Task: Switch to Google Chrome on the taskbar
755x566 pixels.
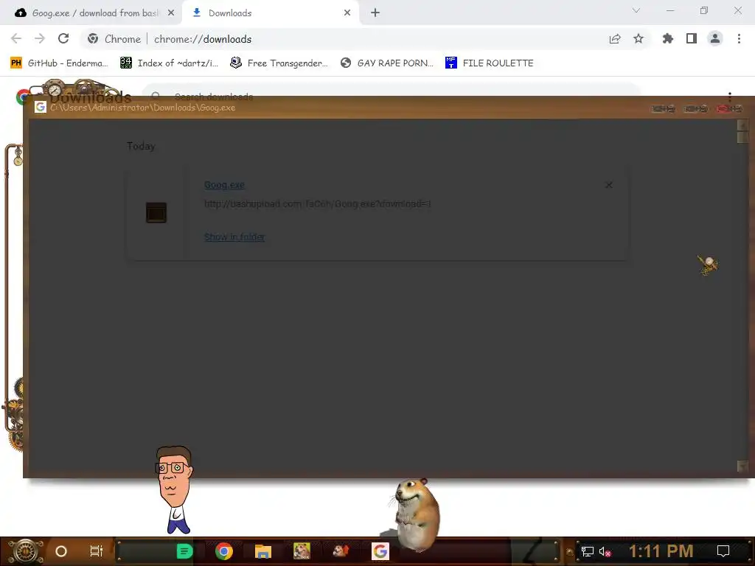Action: [x=224, y=551]
